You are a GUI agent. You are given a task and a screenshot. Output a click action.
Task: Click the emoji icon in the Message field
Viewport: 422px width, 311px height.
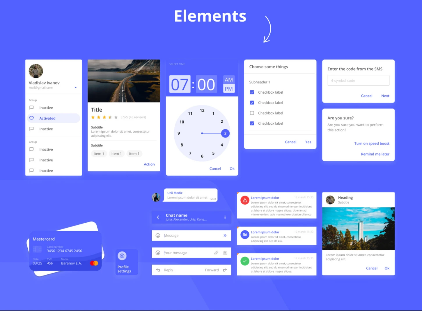coord(158,235)
